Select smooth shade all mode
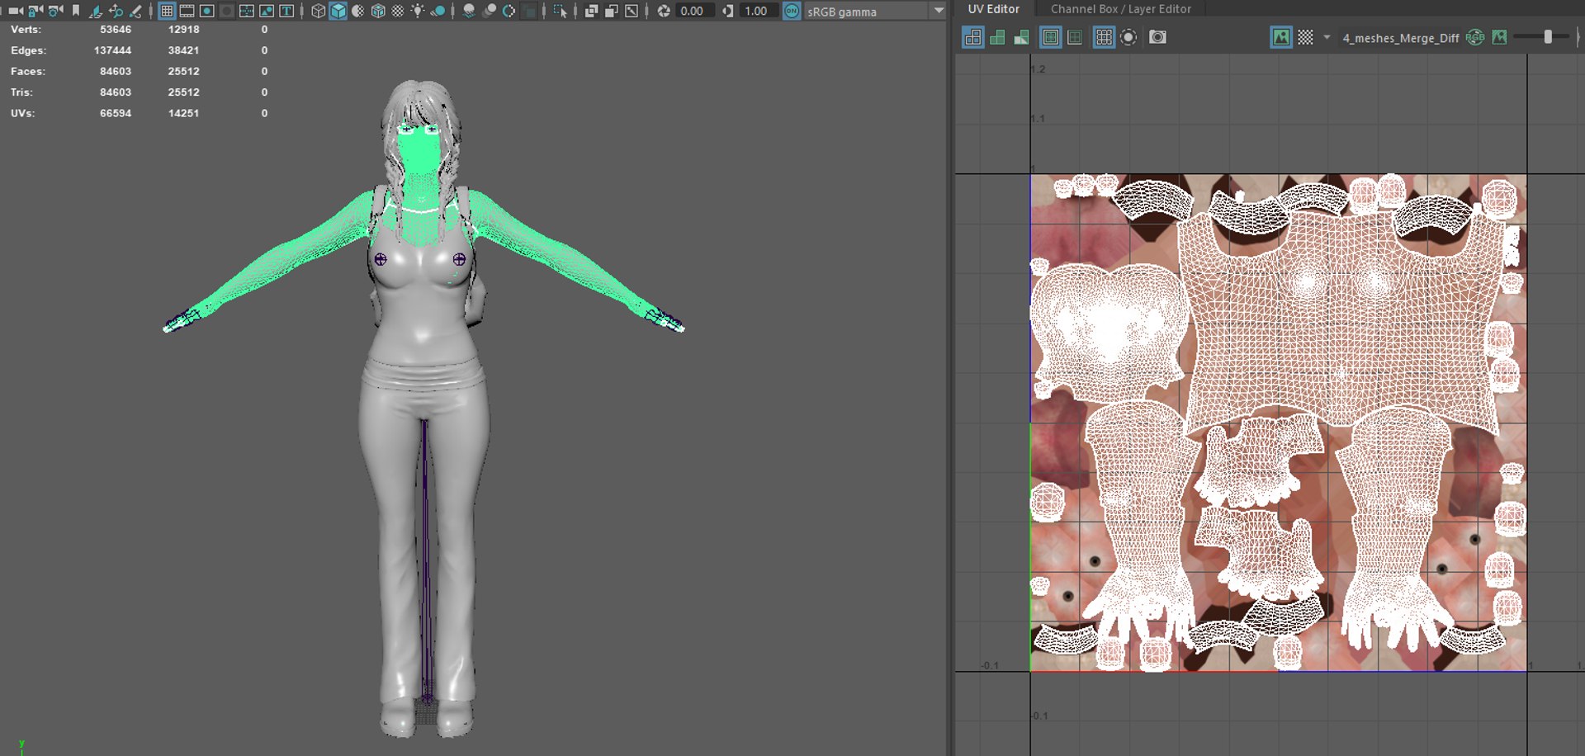This screenshot has height=756, width=1585. (338, 11)
